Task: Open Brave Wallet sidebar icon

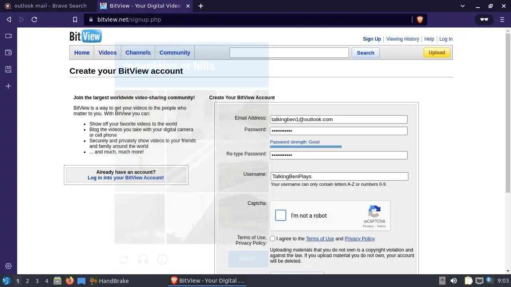Action: (x=8, y=53)
